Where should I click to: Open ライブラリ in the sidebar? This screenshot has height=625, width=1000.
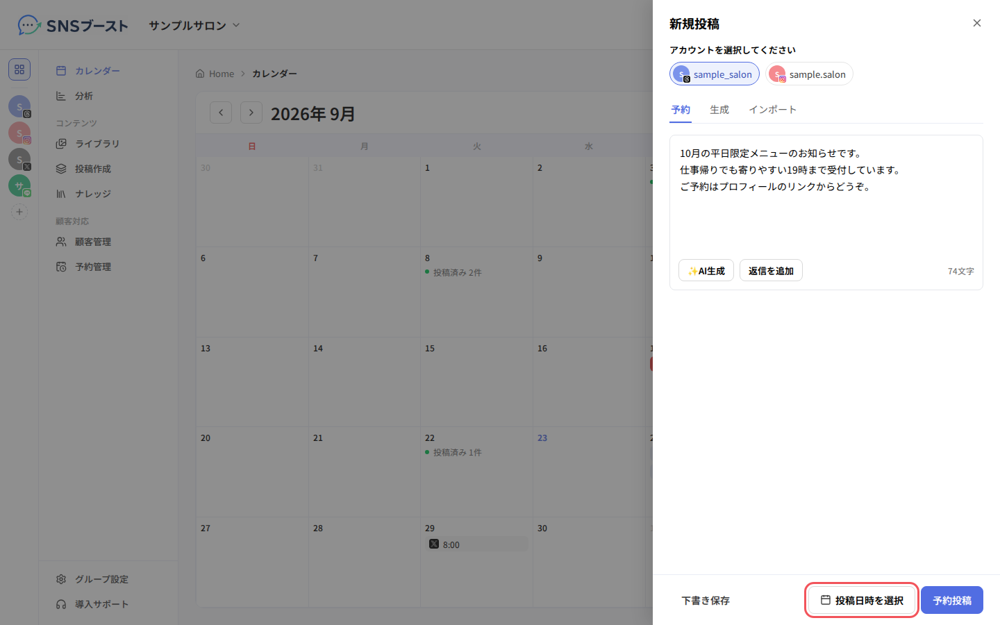pos(108,144)
